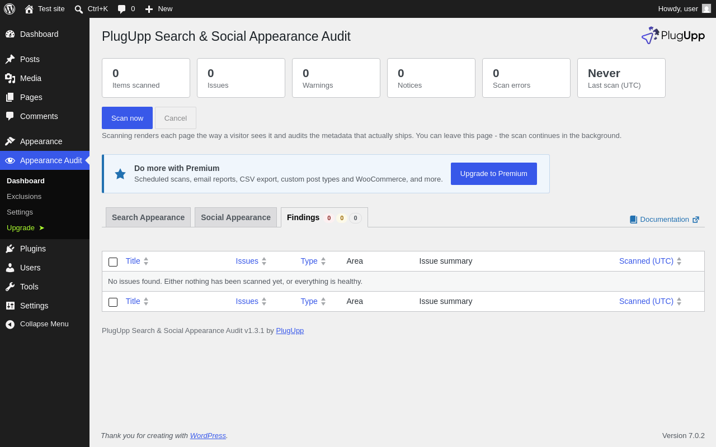
Task: Follow the WordPress link in footer
Action: 208,435
